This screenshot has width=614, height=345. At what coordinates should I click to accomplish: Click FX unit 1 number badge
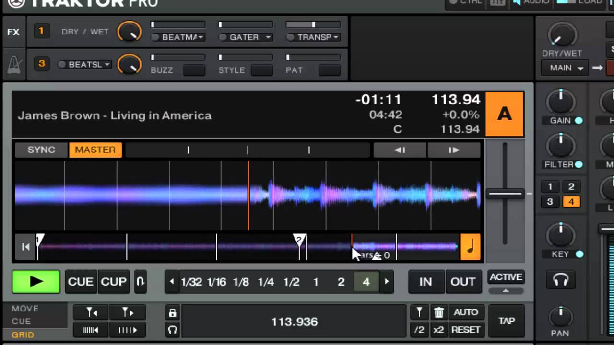(41, 31)
